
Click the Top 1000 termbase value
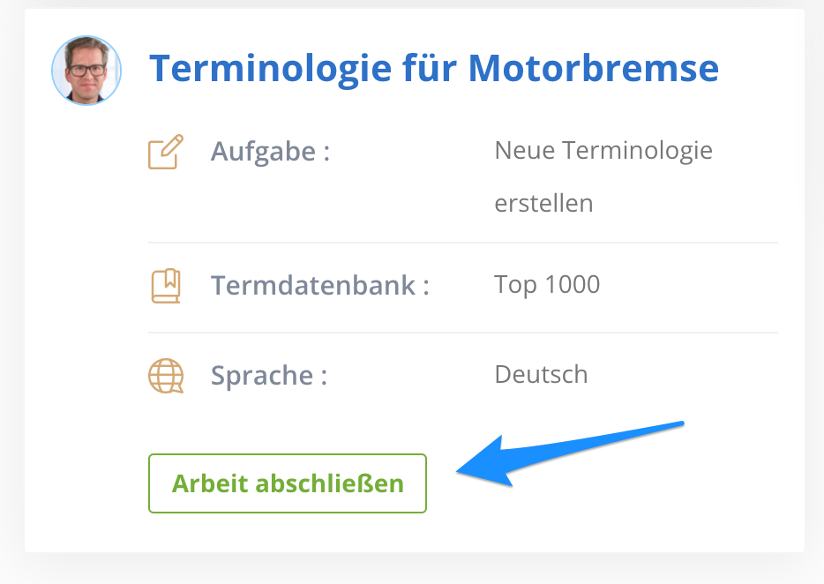click(x=547, y=285)
